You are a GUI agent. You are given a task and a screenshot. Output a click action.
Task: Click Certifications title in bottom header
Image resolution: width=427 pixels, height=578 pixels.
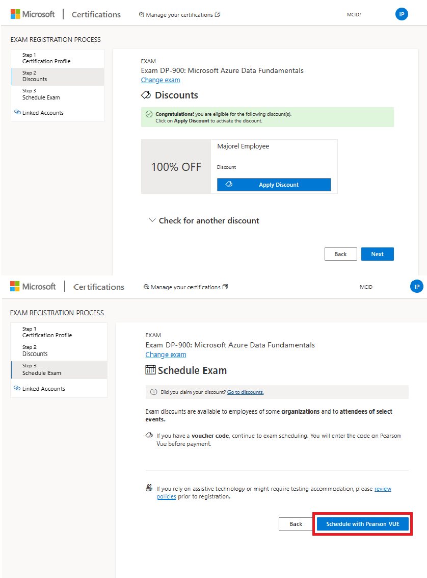99,287
